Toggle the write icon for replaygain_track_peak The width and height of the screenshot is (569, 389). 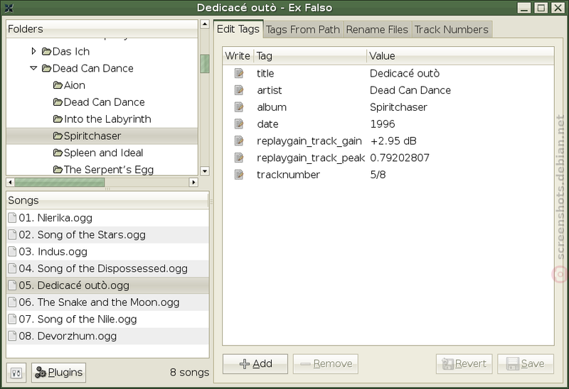coord(239,158)
